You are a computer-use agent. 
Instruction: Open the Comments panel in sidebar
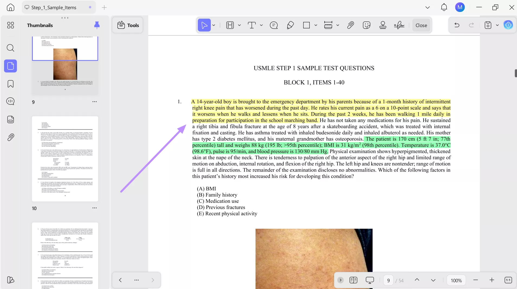(11, 101)
